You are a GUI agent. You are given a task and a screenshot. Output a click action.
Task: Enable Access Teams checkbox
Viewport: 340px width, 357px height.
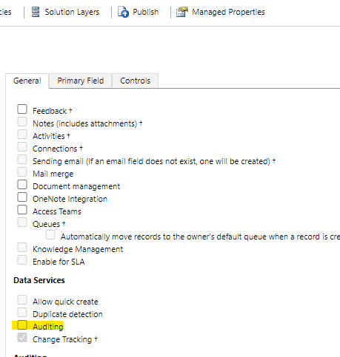coord(22,209)
